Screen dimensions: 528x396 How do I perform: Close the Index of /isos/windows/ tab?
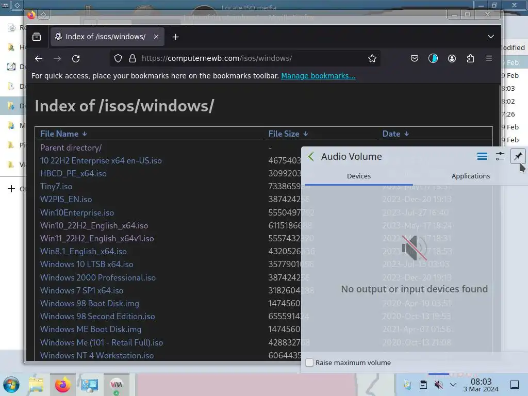[156, 37]
